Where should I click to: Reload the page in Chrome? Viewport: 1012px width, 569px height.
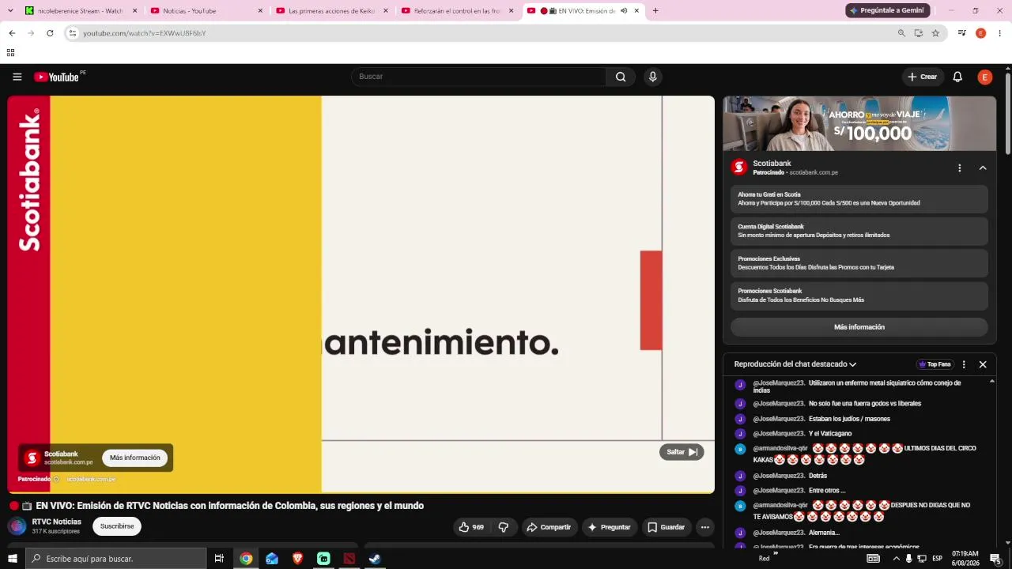[x=50, y=33]
